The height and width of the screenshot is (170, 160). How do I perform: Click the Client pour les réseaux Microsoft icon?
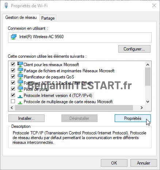point(20,64)
